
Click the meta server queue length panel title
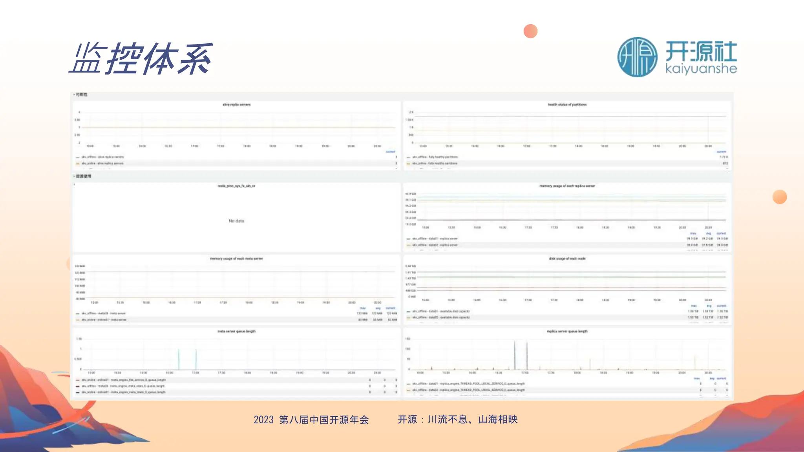pos(236,331)
